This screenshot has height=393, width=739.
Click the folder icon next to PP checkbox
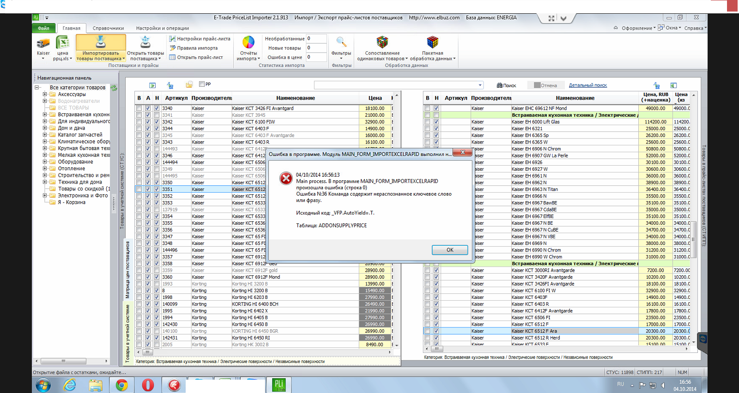pos(189,84)
